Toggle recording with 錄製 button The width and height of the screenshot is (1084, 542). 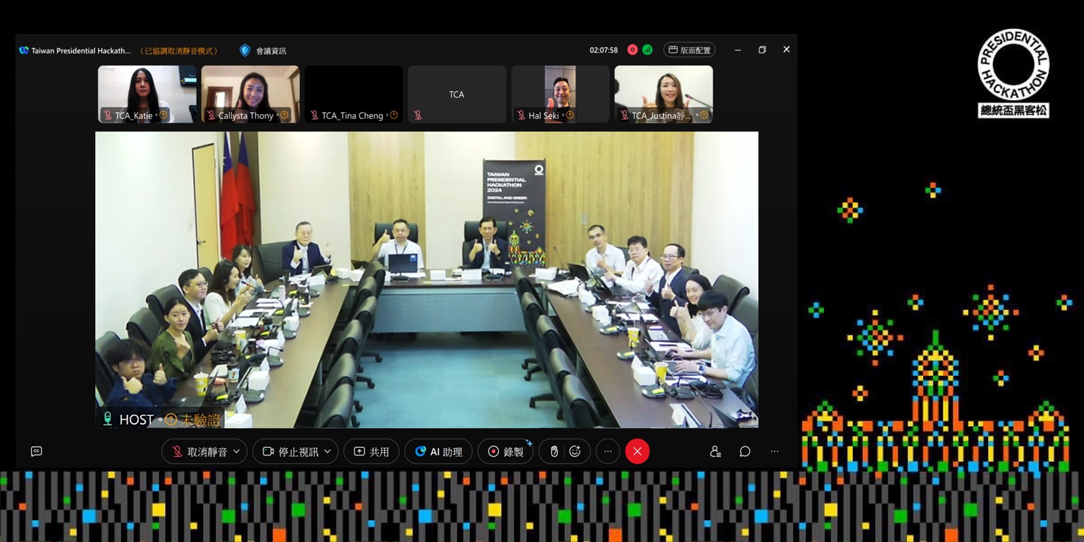[x=505, y=452]
